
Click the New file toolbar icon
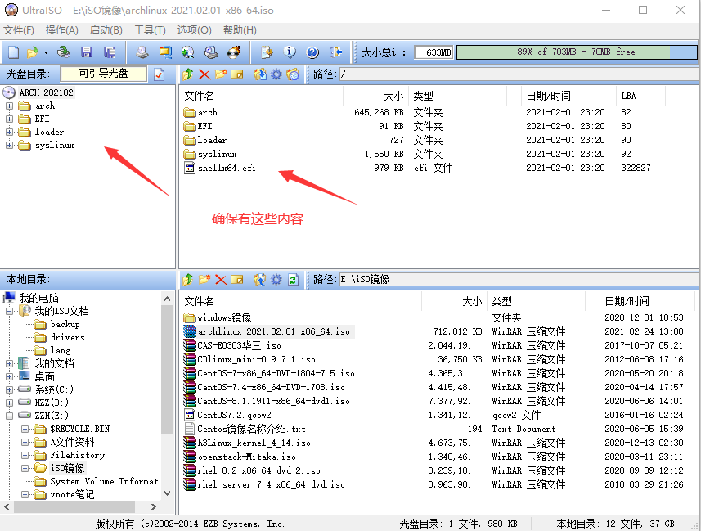point(13,52)
